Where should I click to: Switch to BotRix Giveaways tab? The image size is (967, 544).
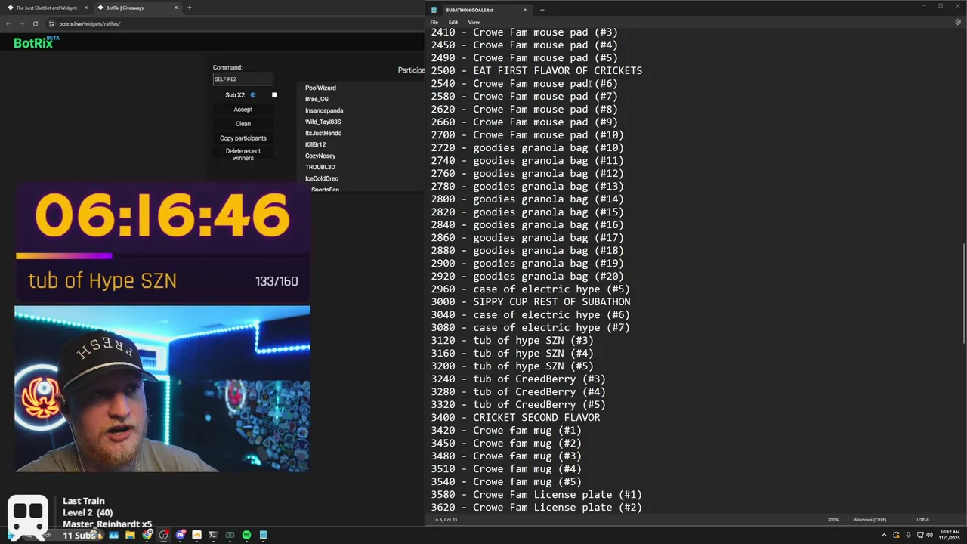[136, 8]
